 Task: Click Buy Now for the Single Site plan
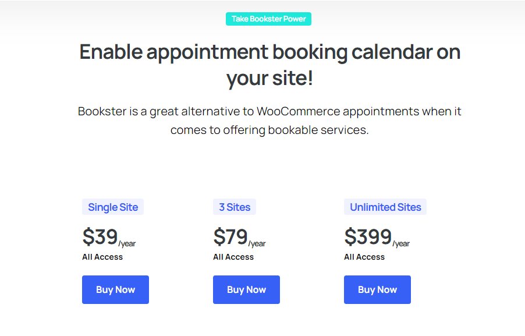point(115,290)
